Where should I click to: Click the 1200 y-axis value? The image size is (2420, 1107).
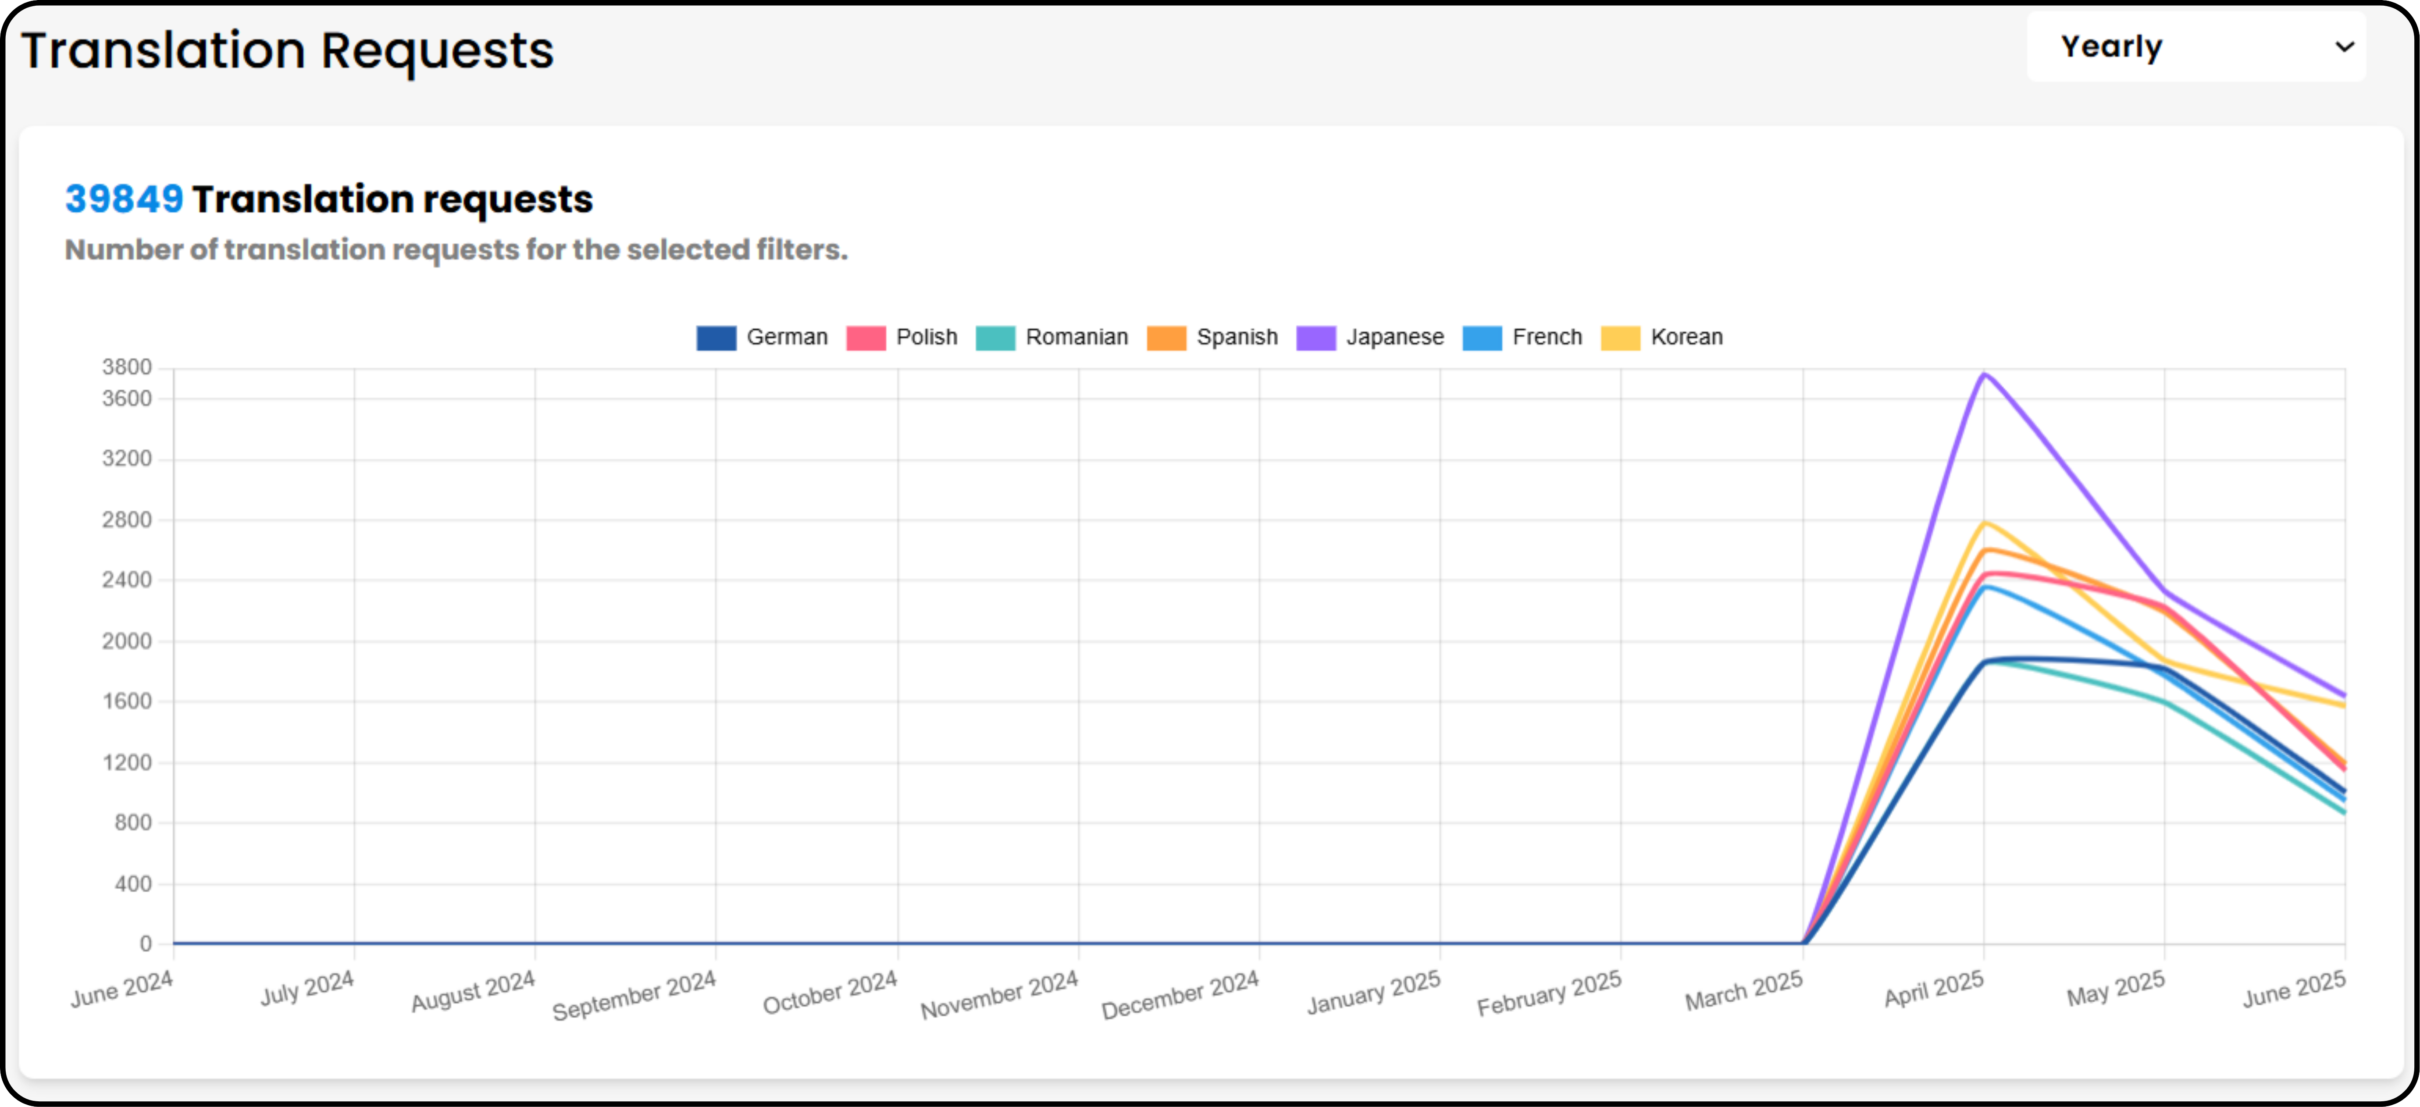click(127, 763)
